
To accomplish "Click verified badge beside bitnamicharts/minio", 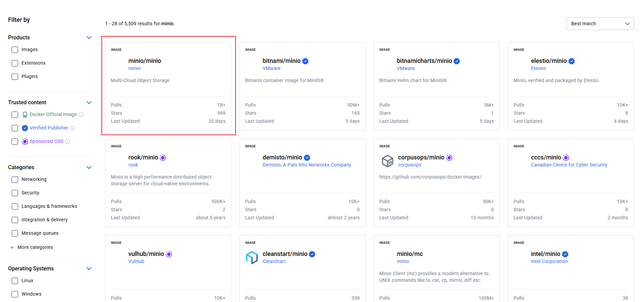I will pos(457,61).
